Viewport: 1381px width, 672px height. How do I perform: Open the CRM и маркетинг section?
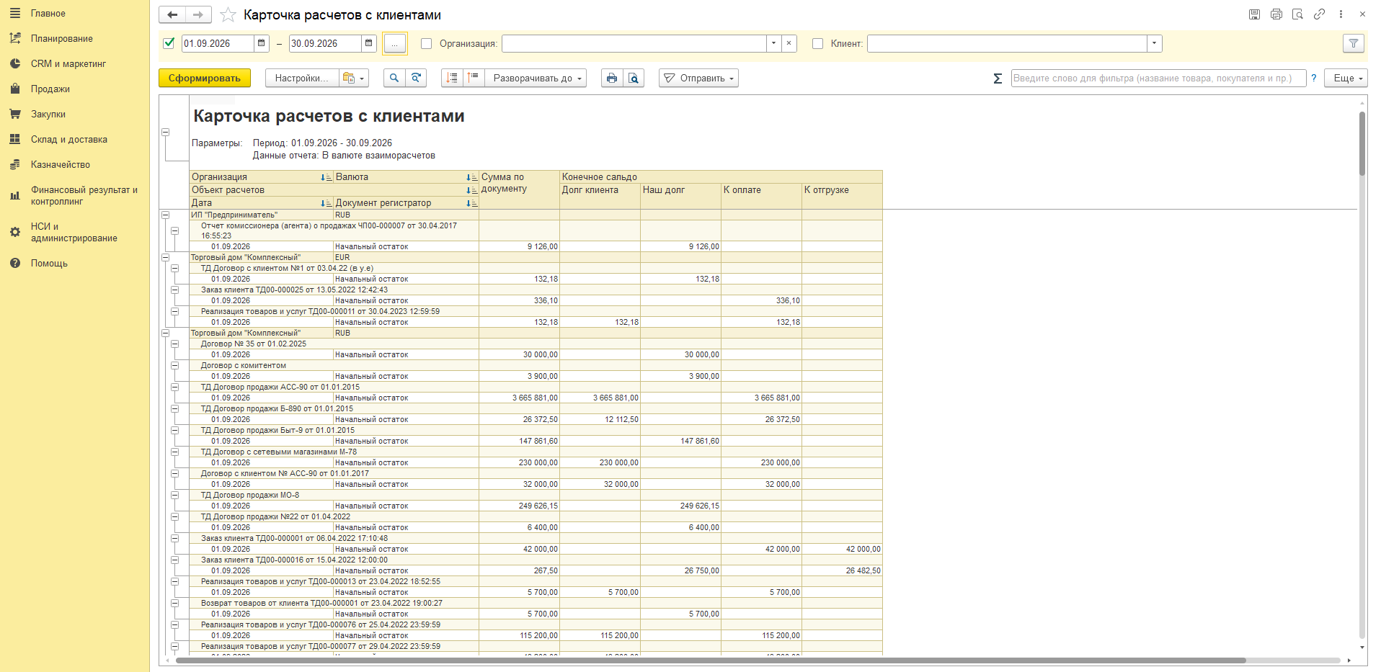(x=68, y=63)
